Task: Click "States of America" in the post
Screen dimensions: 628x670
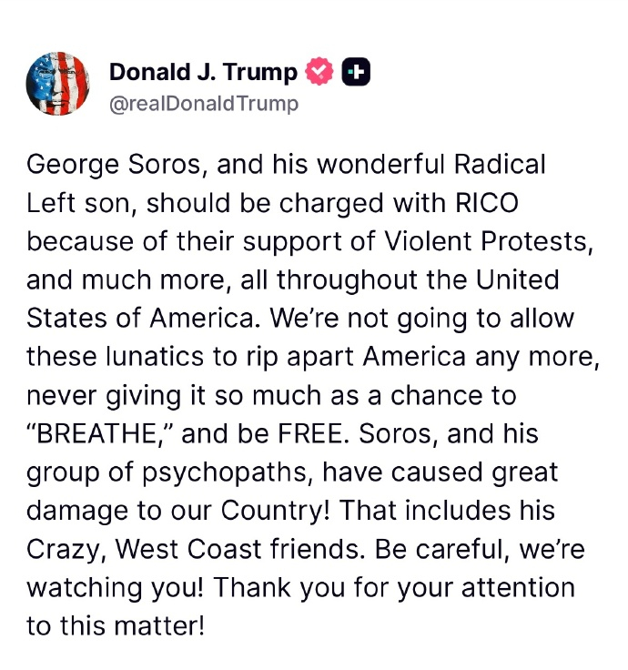Action: point(142,319)
